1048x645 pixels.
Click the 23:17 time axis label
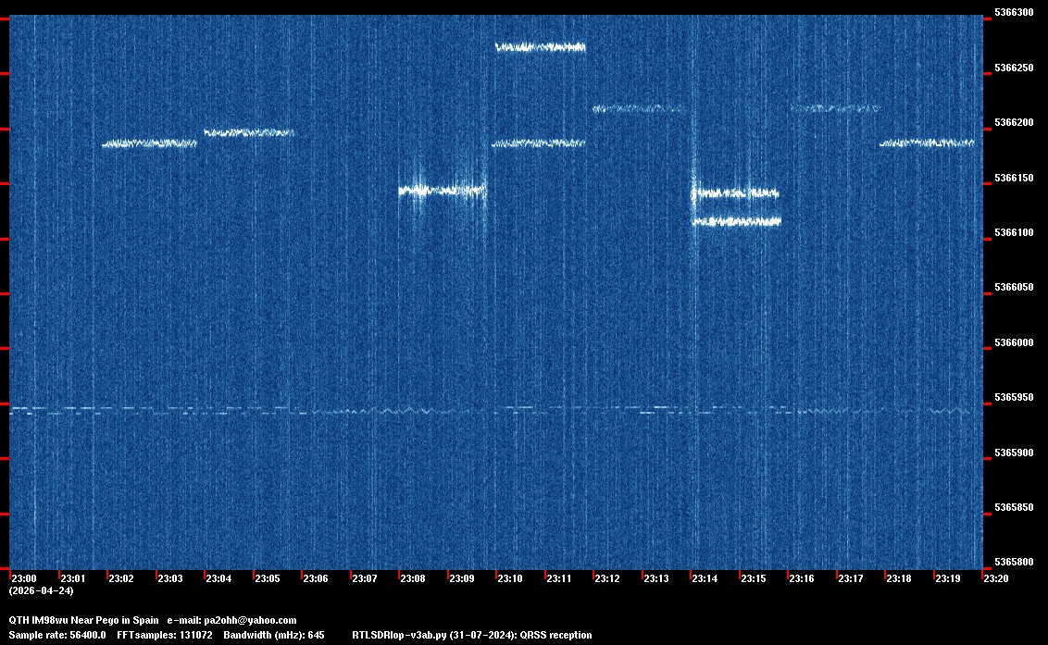(851, 578)
